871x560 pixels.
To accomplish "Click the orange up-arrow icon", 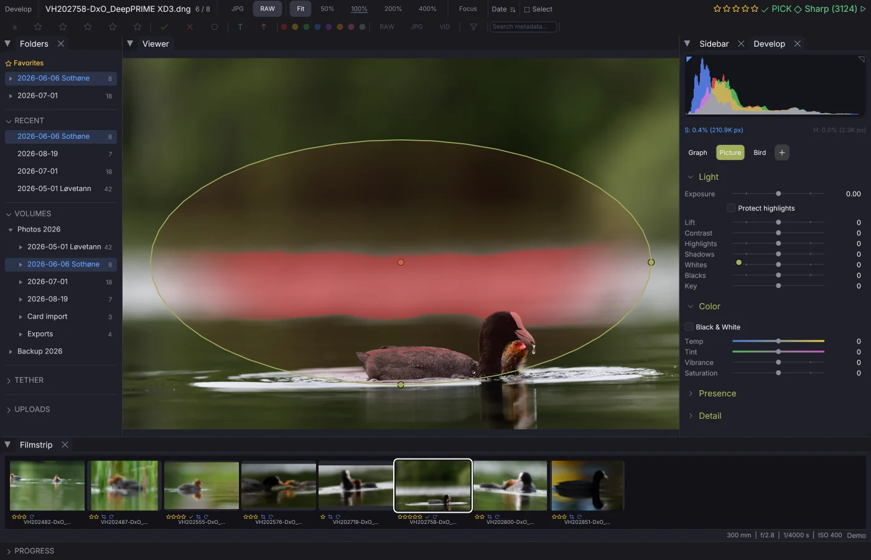I will coord(264,27).
